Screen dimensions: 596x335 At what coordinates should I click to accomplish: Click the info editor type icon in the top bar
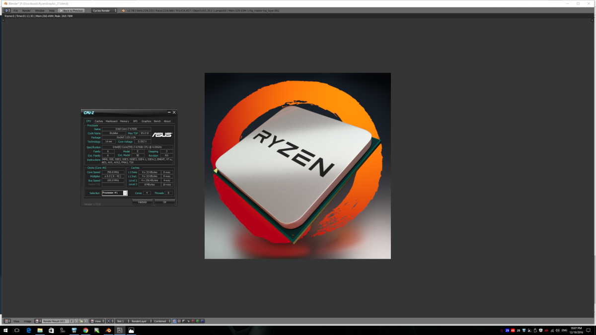(7, 10)
